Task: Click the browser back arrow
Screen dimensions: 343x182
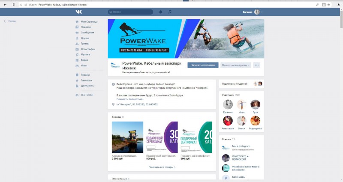Action: [5, 5]
